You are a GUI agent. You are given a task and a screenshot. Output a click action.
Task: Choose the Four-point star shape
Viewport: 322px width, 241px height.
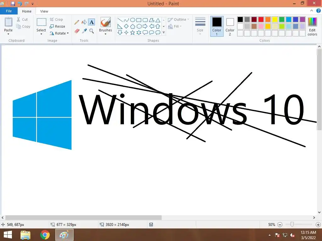pos(126,32)
